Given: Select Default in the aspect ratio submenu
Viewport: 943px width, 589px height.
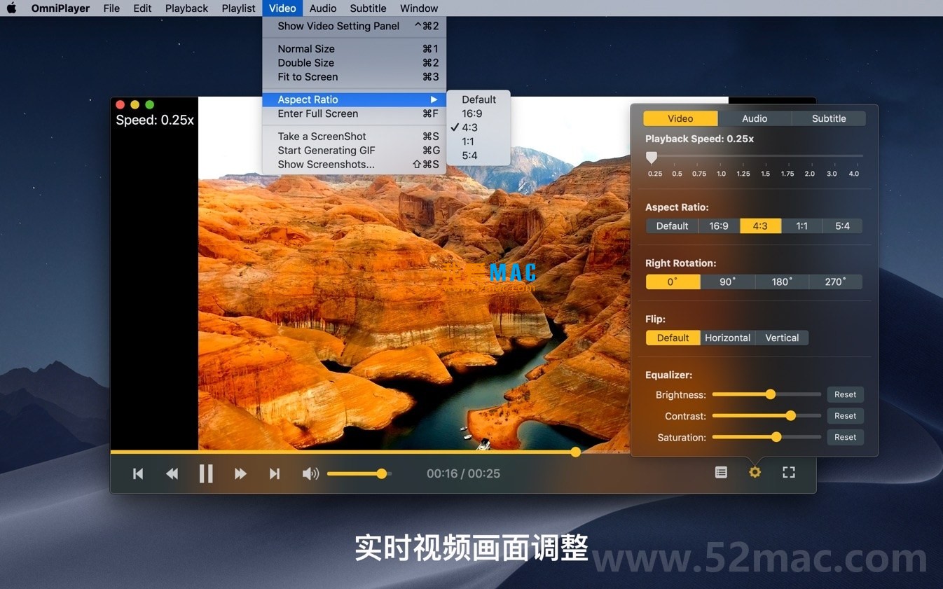Looking at the screenshot, I should tap(479, 99).
